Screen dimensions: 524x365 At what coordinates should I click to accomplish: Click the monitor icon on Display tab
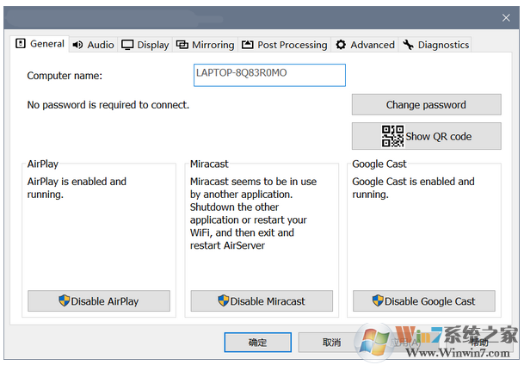click(127, 45)
